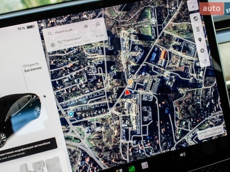230x172 pixels.
Task: Select the 1708 Pizza di Napoli marker
Action: [130, 82]
